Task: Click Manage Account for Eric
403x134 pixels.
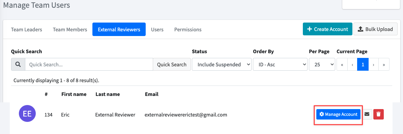Action: coord(338,114)
